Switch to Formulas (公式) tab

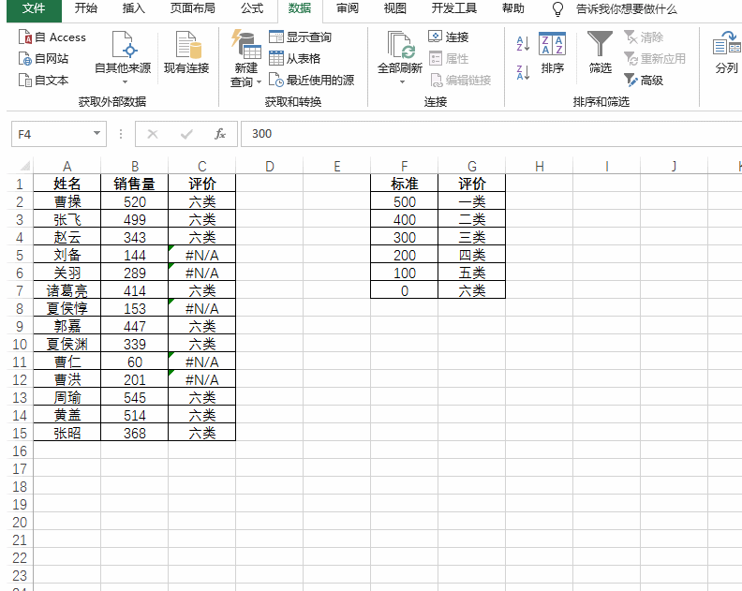(252, 8)
